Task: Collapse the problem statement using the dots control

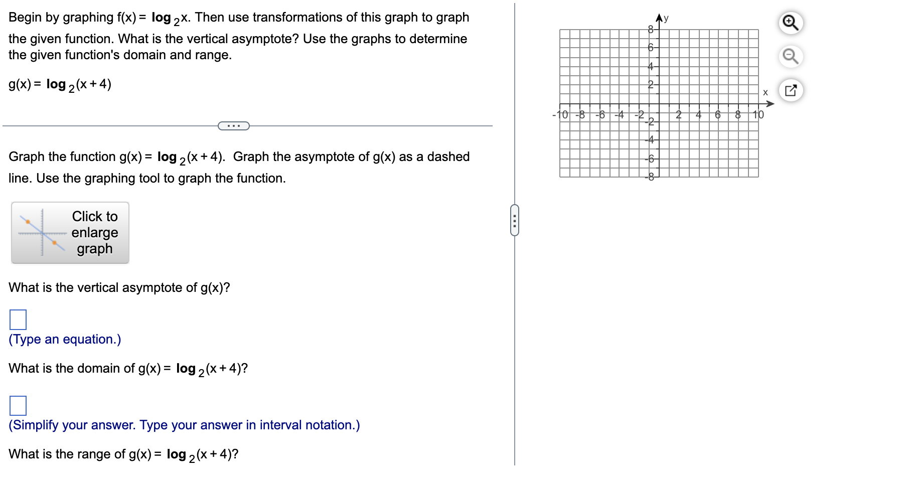Action: click(x=233, y=126)
